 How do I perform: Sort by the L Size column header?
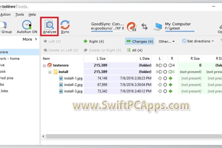click(x=95, y=59)
